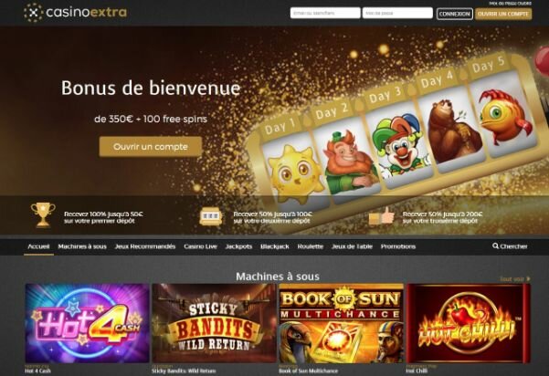The image size is (549, 376).
Task: Click the slot machine bonus icon
Action: [210, 216]
